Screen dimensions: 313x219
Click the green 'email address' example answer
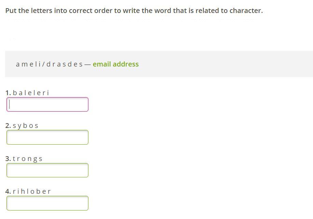116,64
